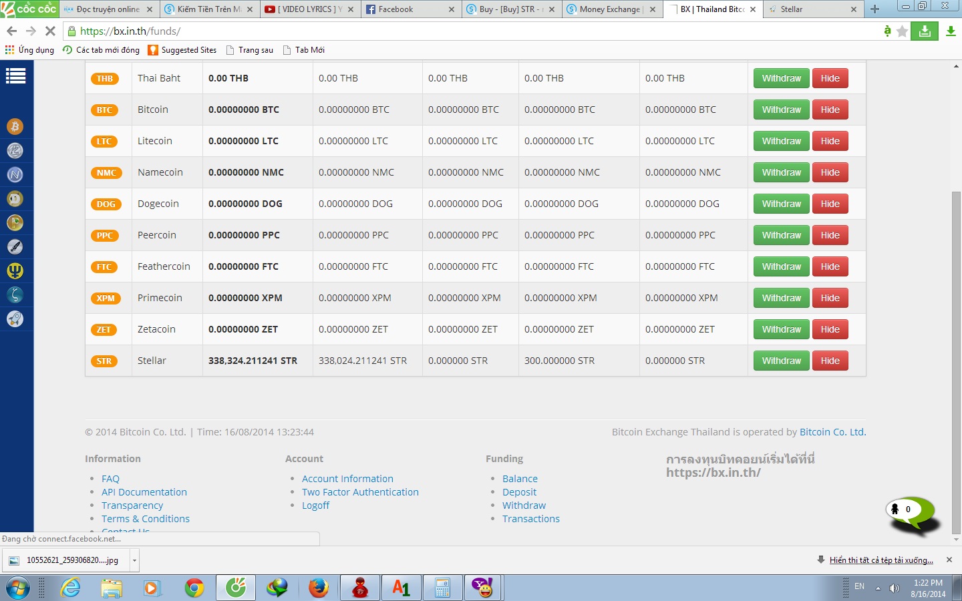Open the Ứng dụng apps shortcut
This screenshot has height=601, width=962.
(x=29, y=50)
